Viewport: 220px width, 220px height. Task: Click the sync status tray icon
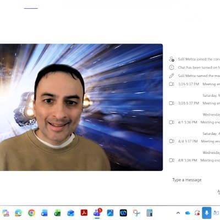pyautogui.click(x=197, y=213)
